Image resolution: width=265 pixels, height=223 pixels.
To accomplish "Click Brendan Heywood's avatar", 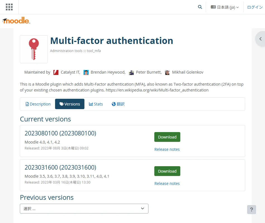I will tap(86, 72).
